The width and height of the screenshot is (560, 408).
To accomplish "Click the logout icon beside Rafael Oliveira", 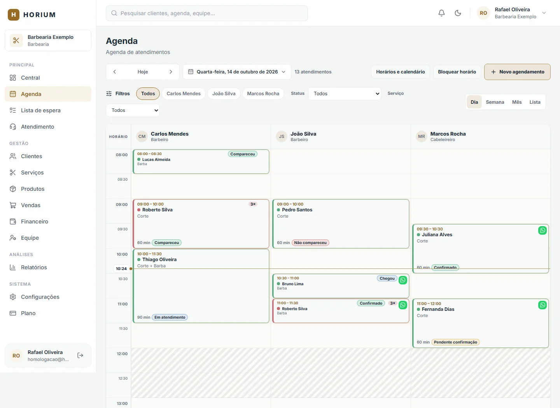I will pos(80,356).
